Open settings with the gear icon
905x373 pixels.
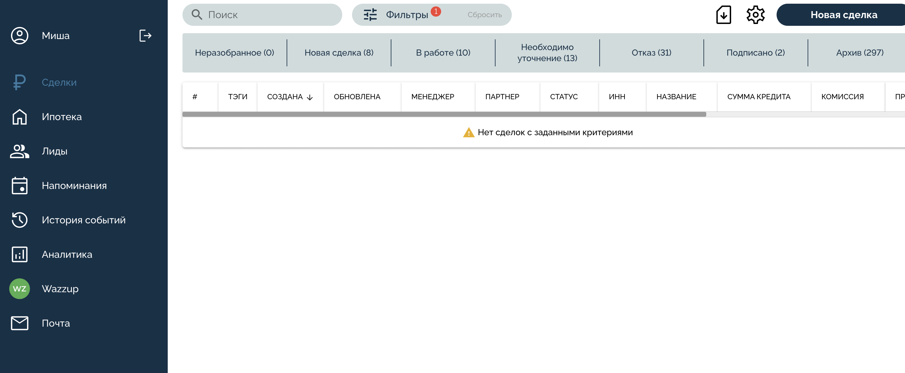(x=755, y=15)
